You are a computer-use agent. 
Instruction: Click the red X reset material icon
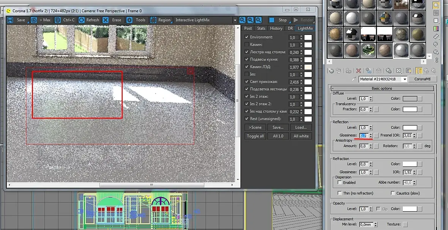(358, 71)
